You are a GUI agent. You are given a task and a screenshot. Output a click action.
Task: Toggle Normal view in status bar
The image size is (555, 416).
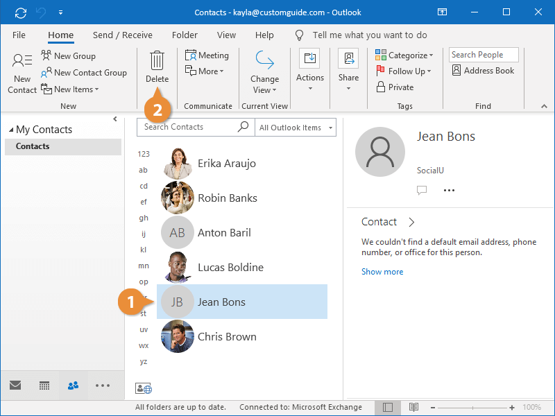point(388,407)
